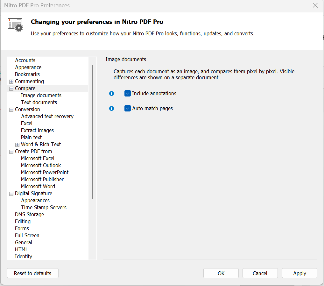The width and height of the screenshot is (324, 286).
Task: Open Image documents under Compare
Action: click(41, 95)
